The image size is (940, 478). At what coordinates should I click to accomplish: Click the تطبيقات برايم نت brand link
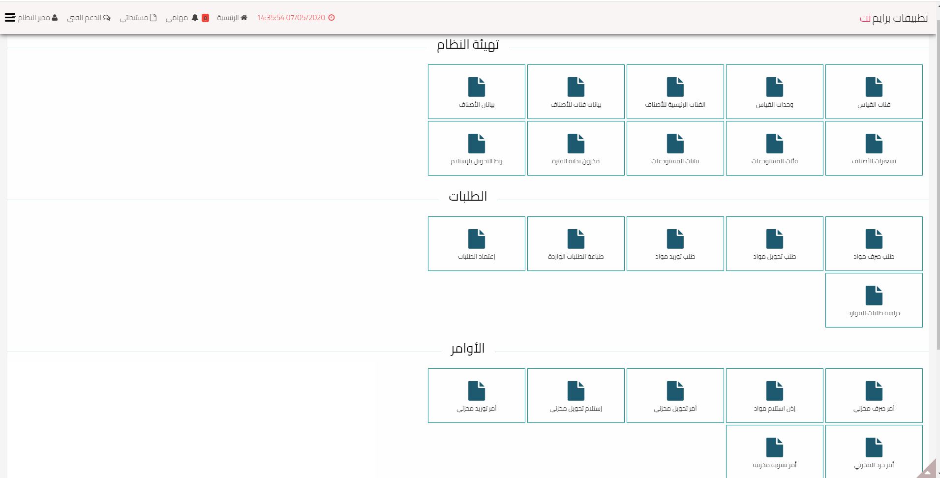coord(893,18)
